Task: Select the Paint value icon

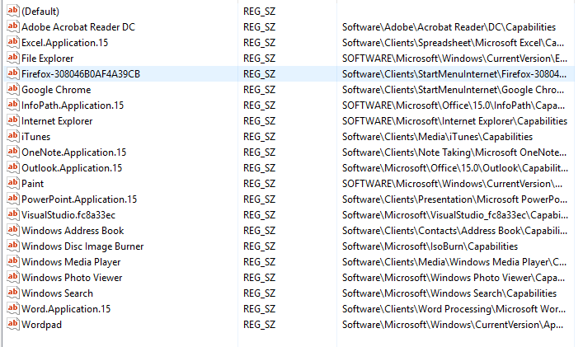Action: coord(12,183)
